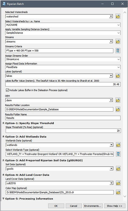The width and height of the screenshot is (128, 211).
Task: Open StreamLeve stream order dropdown
Action: coord(118,59)
